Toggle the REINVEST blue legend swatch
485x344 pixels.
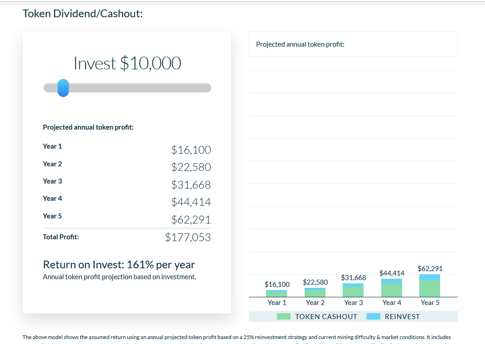coord(373,316)
